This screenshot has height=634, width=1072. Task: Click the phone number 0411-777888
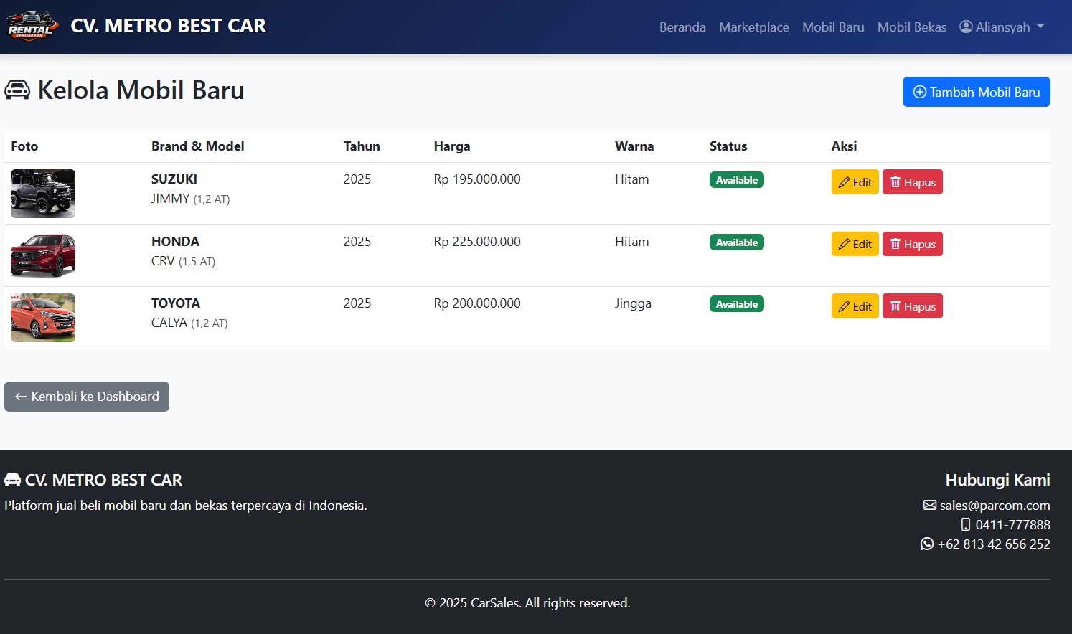tap(1012, 524)
